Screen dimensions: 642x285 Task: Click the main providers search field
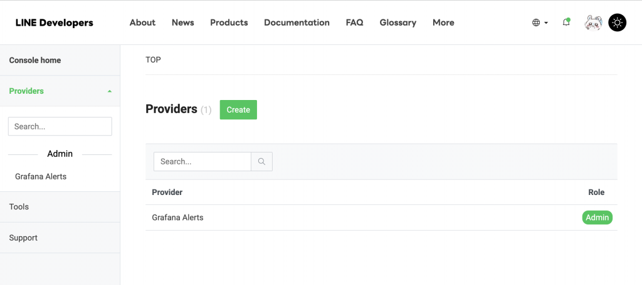click(203, 162)
